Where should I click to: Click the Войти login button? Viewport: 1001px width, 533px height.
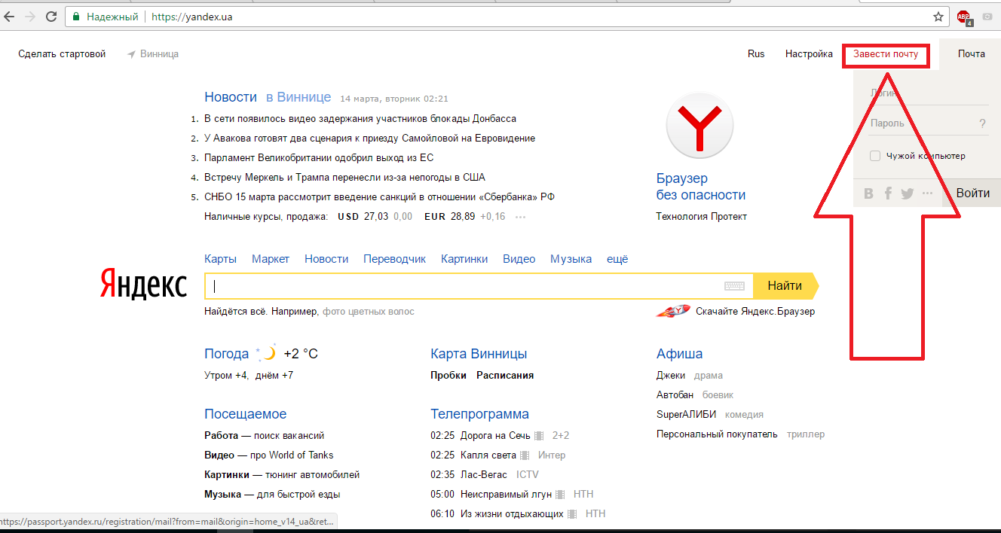pyautogui.click(x=972, y=193)
